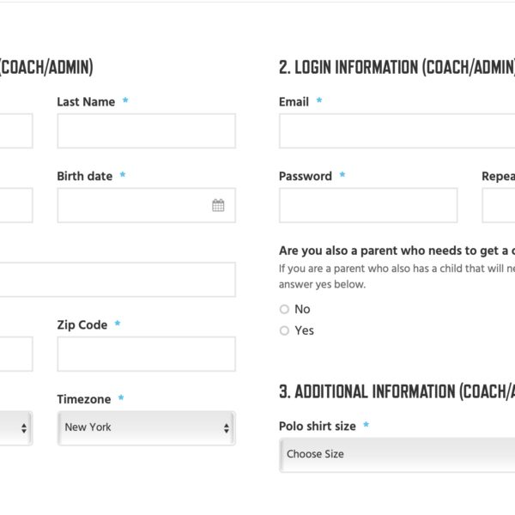The height and width of the screenshot is (515, 515).
Task: Click the Yes option label text
Action: [x=304, y=330]
